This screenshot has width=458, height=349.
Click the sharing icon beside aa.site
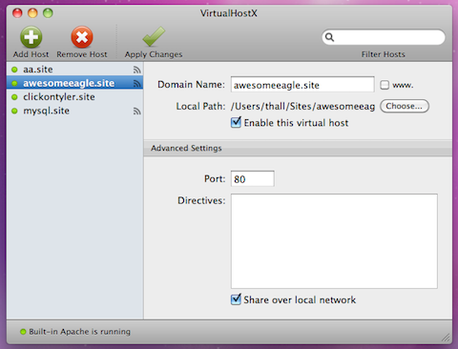pyautogui.click(x=136, y=70)
